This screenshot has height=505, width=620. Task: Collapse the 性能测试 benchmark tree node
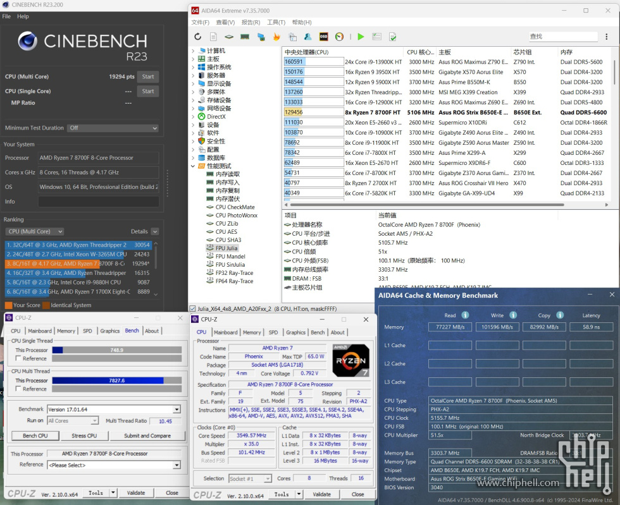coord(193,166)
